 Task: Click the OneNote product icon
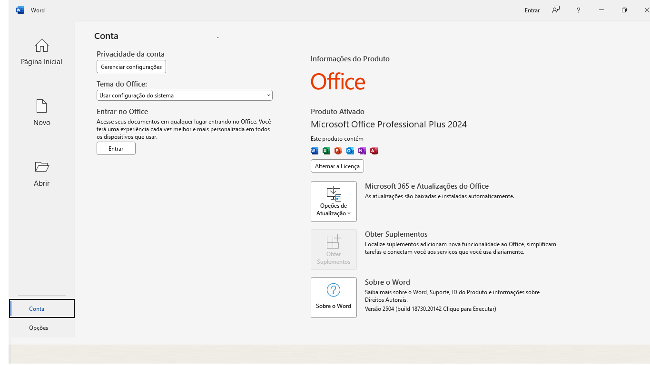[x=362, y=151]
